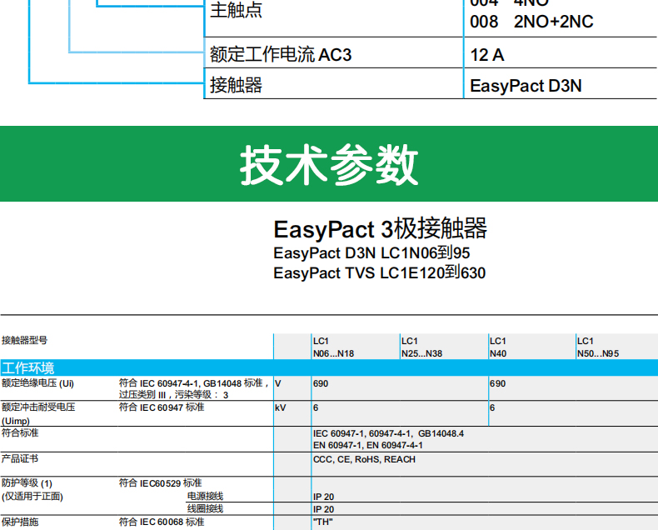Select the '"TH"' value
The width and height of the screenshot is (658, 530).
pos(322,522)
